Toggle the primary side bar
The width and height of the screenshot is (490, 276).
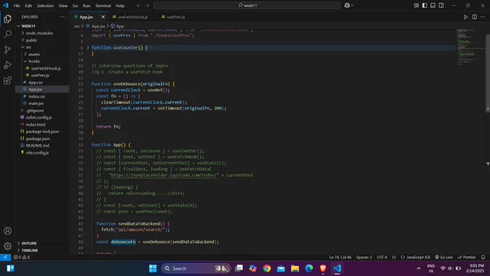click(424, 5)
